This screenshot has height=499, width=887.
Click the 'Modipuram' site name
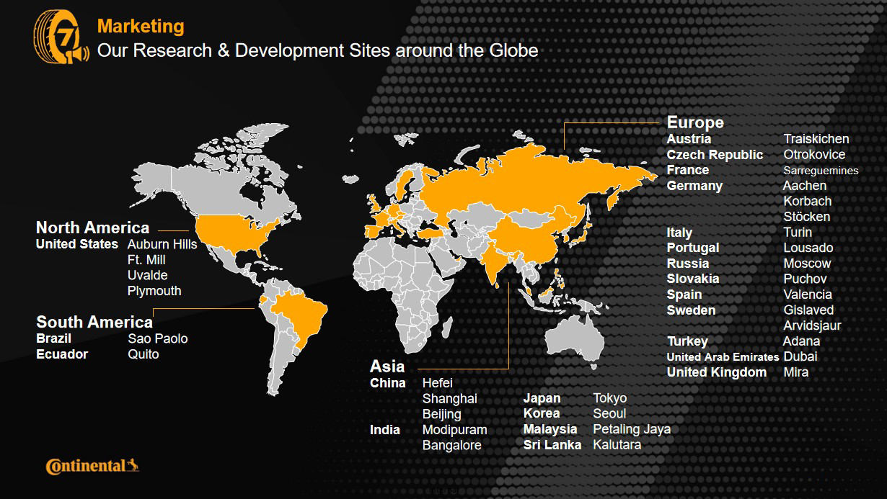455,430
